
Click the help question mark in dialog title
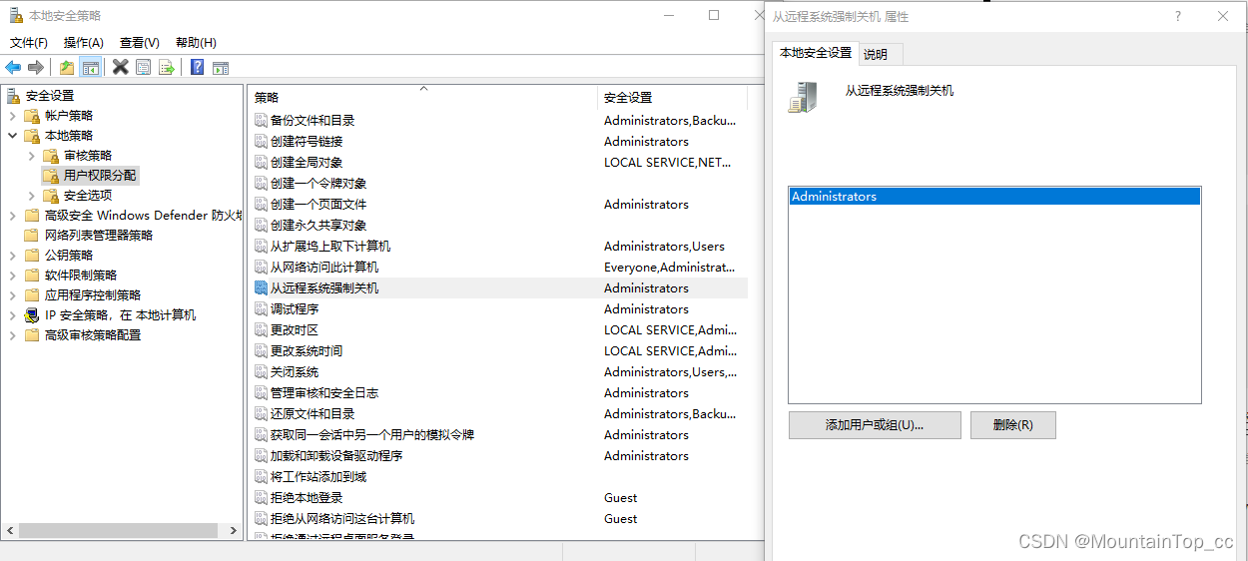[x=1178, y=16]
